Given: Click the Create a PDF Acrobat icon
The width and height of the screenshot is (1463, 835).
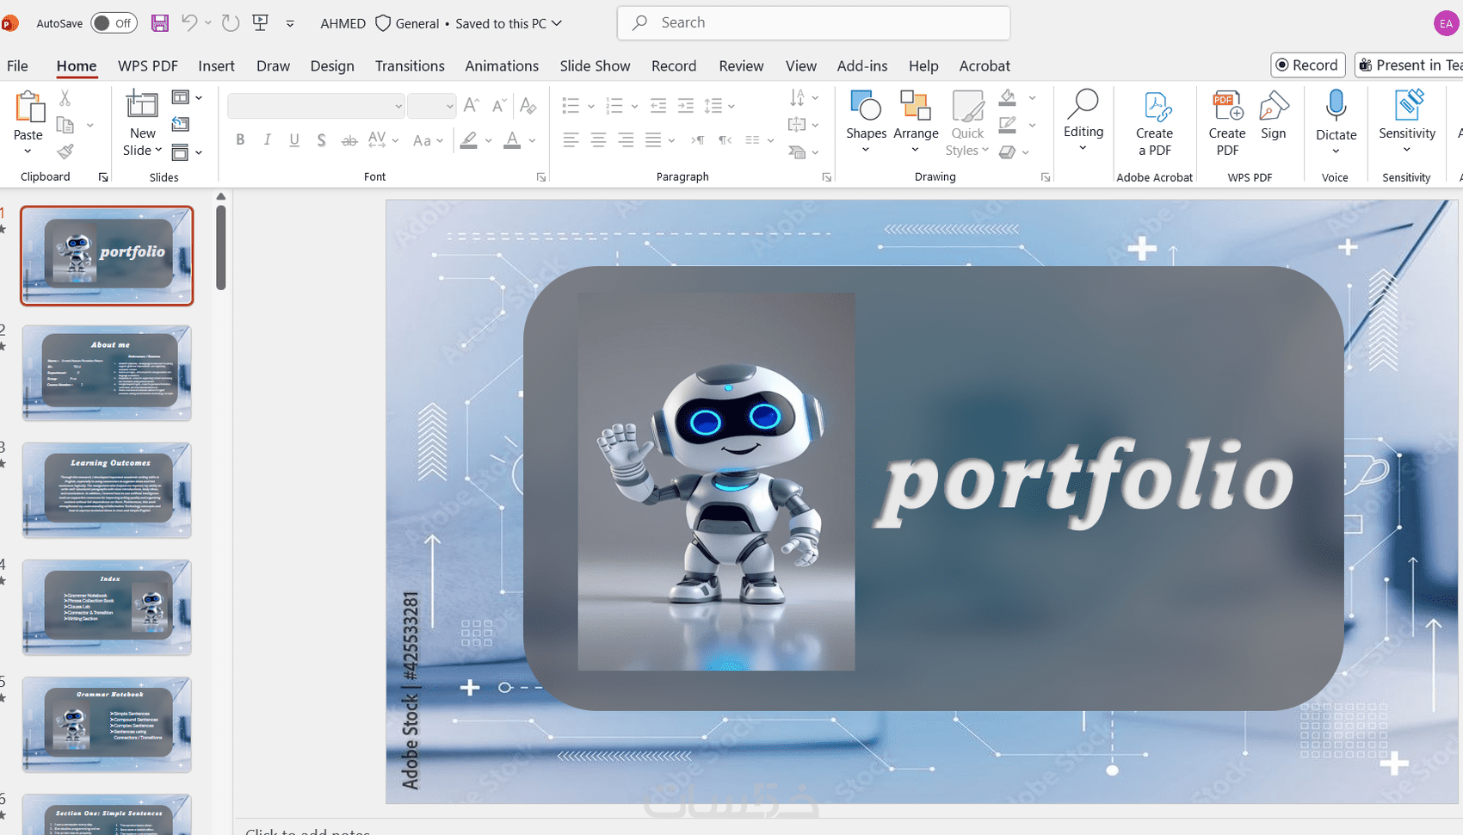Looking at the screenshot, I should tap(1154, 107).
